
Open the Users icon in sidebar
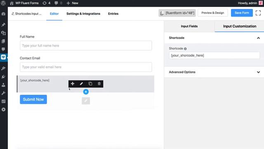[x=3, y=85]
